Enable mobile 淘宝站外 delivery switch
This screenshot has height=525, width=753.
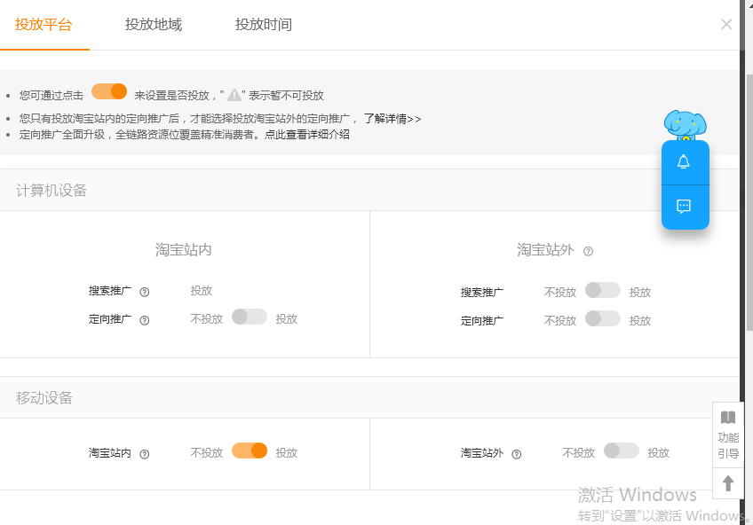point(622,451)
